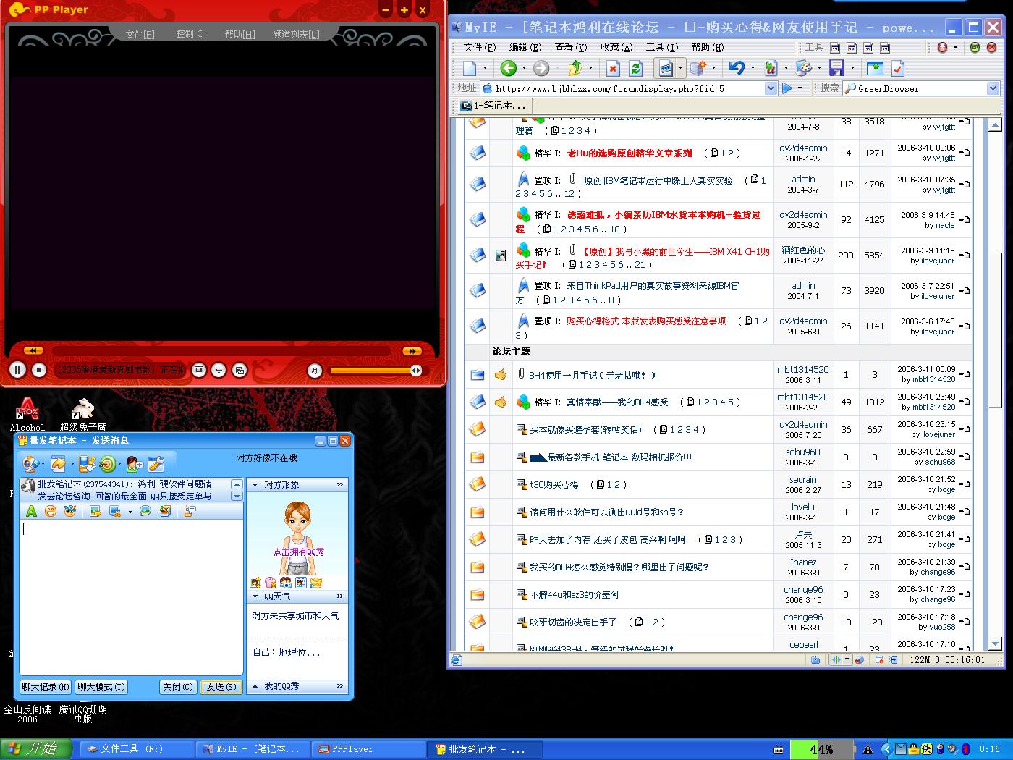Pause playback in PP Player
Viewport: 1013px width, 760px height.
pyautogui.click(x=17, y=370)
